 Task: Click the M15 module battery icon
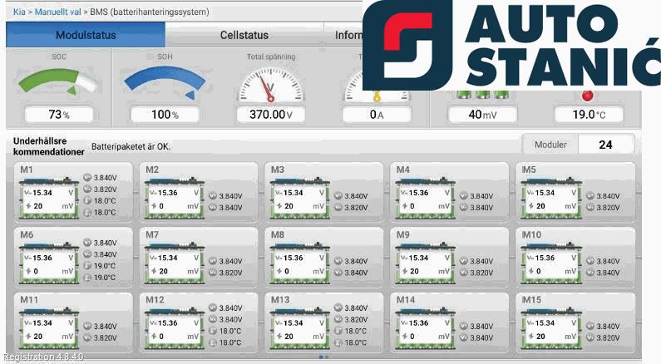[551, 328]
